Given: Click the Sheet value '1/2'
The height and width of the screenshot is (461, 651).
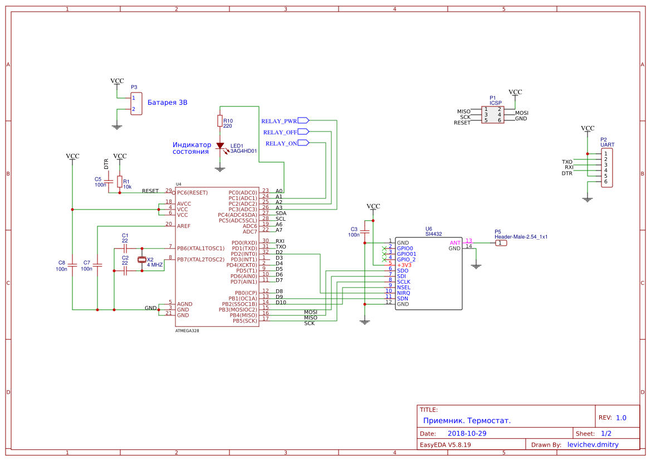Looking at the screenshot, I should click(606, 434).
